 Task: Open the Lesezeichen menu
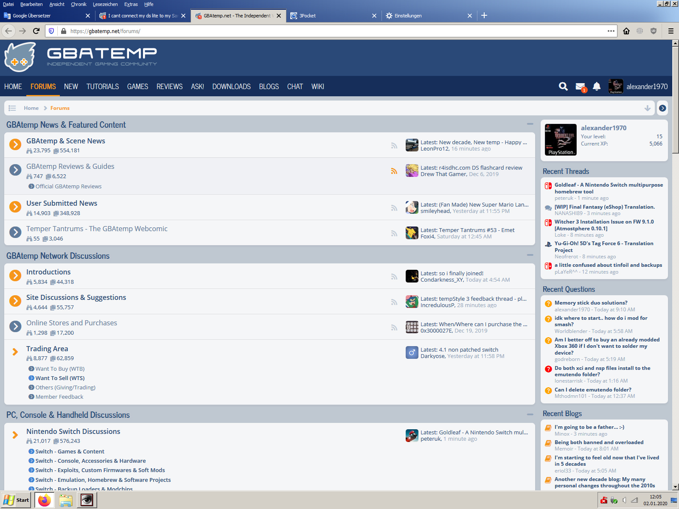[105, 4]
